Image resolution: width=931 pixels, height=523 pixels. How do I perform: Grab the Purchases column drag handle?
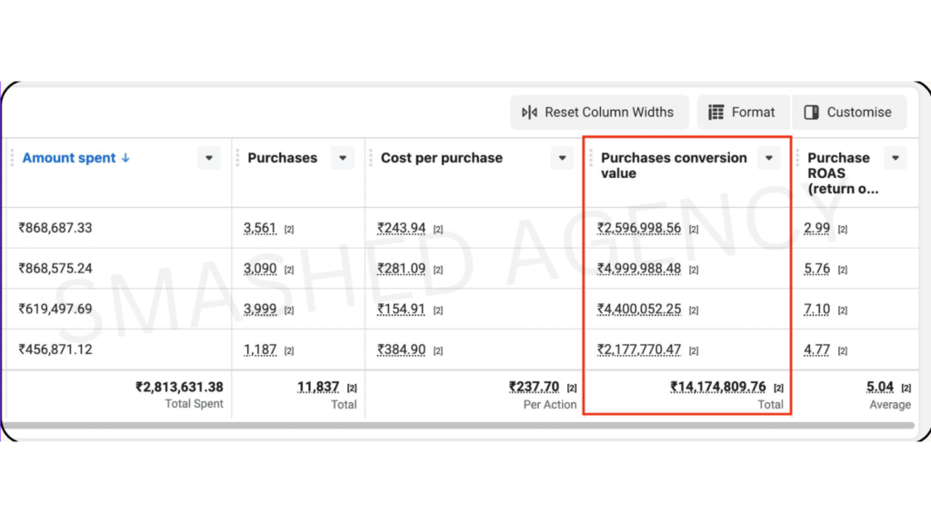tap(238, 158)
